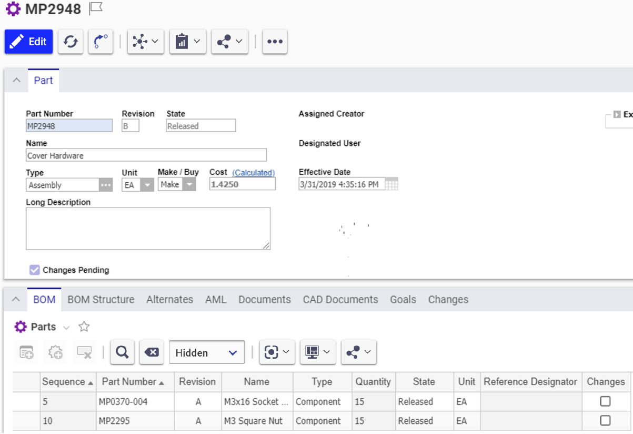Check the Changes checkbox for row MP2295
This screenshot has width=633, height=434.
click(x=606, y=420)
